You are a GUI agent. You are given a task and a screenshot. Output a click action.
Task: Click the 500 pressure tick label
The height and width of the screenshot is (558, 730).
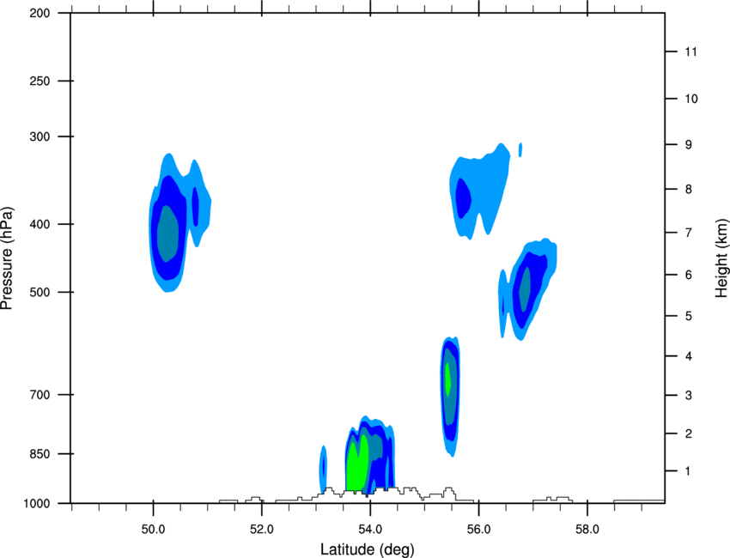(40, 292)
